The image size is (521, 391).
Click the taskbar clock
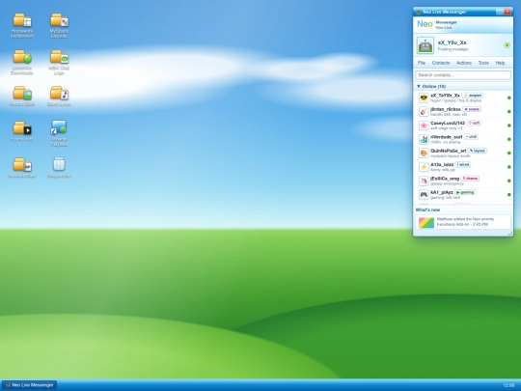pyautogui.click(x=508, y=385)
